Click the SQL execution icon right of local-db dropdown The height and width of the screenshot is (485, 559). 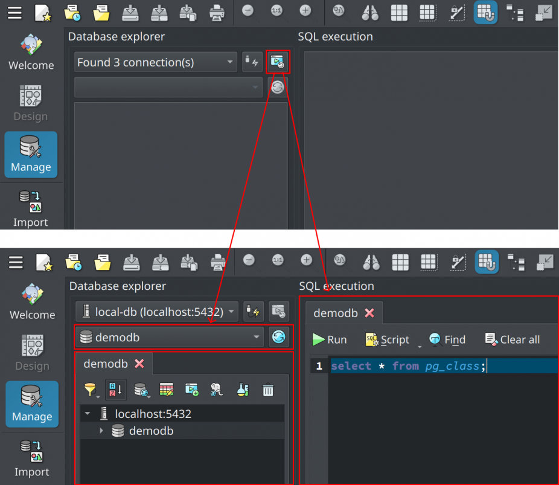pyautogui.click(x=278, y=312)
